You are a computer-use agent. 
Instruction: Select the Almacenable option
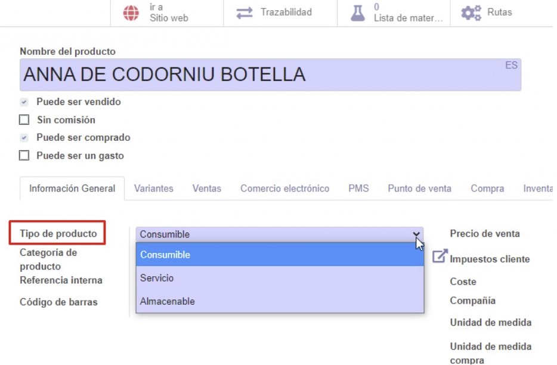pyautogui.click(x=280, y=301)
